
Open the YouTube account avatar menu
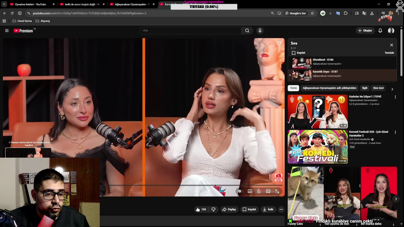pos(391,31)
